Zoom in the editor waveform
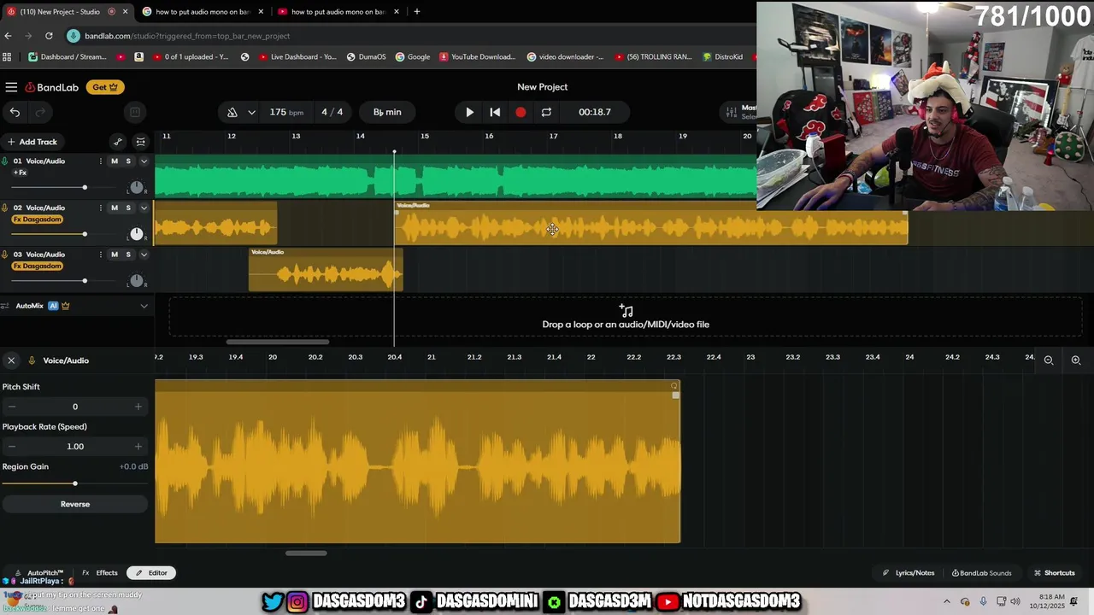Viewport: 1094px width, 615px height. (1076, 360)
